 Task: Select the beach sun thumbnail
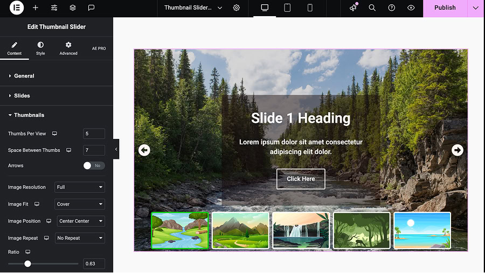coord(422,230)
